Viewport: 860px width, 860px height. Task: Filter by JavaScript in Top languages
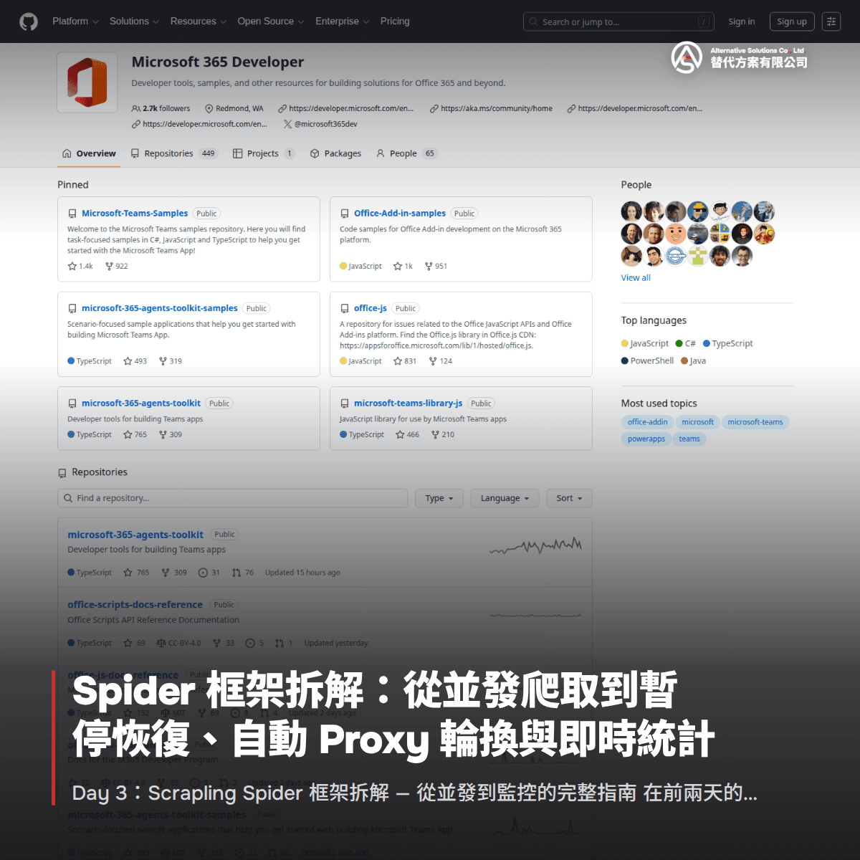(645, 343)
